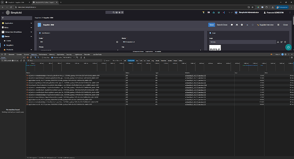The image size is (294, 159).
Task: Open the form actions list menu icon
Action: tap(278, 25)
